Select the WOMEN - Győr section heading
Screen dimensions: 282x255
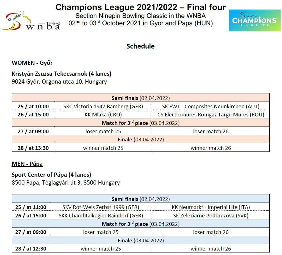(32, 63)
